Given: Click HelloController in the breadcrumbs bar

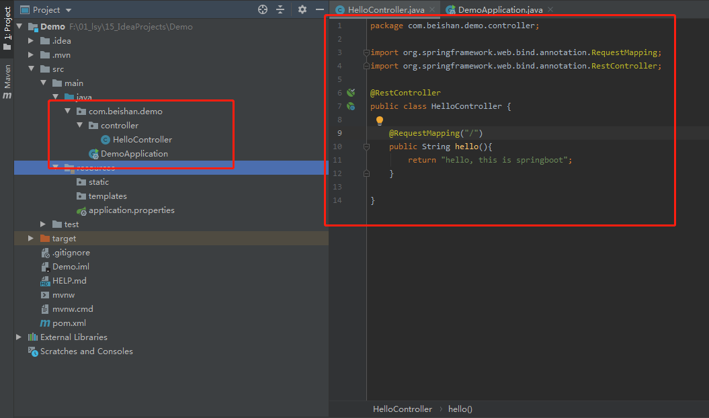Looking at the screenshot, I should point(402,409).
